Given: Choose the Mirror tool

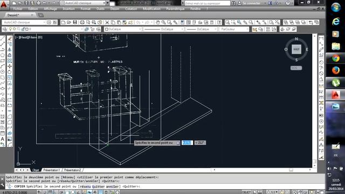Looking at the screenshot, I should click(10, 50).
